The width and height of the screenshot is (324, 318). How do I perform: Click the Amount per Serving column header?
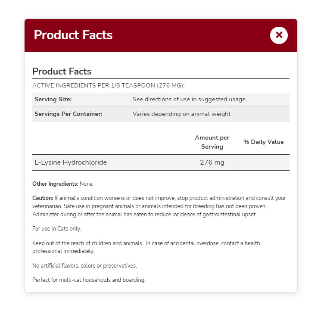point(212,142)
